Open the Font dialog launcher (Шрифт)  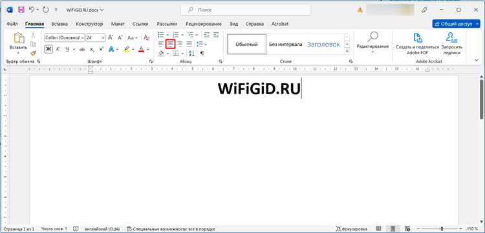click(x=151, y=61)
